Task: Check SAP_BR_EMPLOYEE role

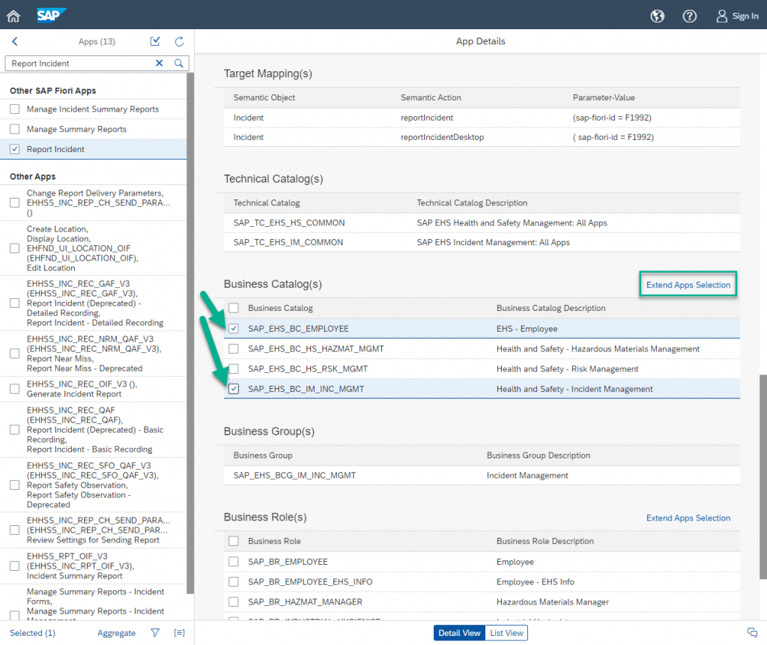Action: tap(234, 561)
